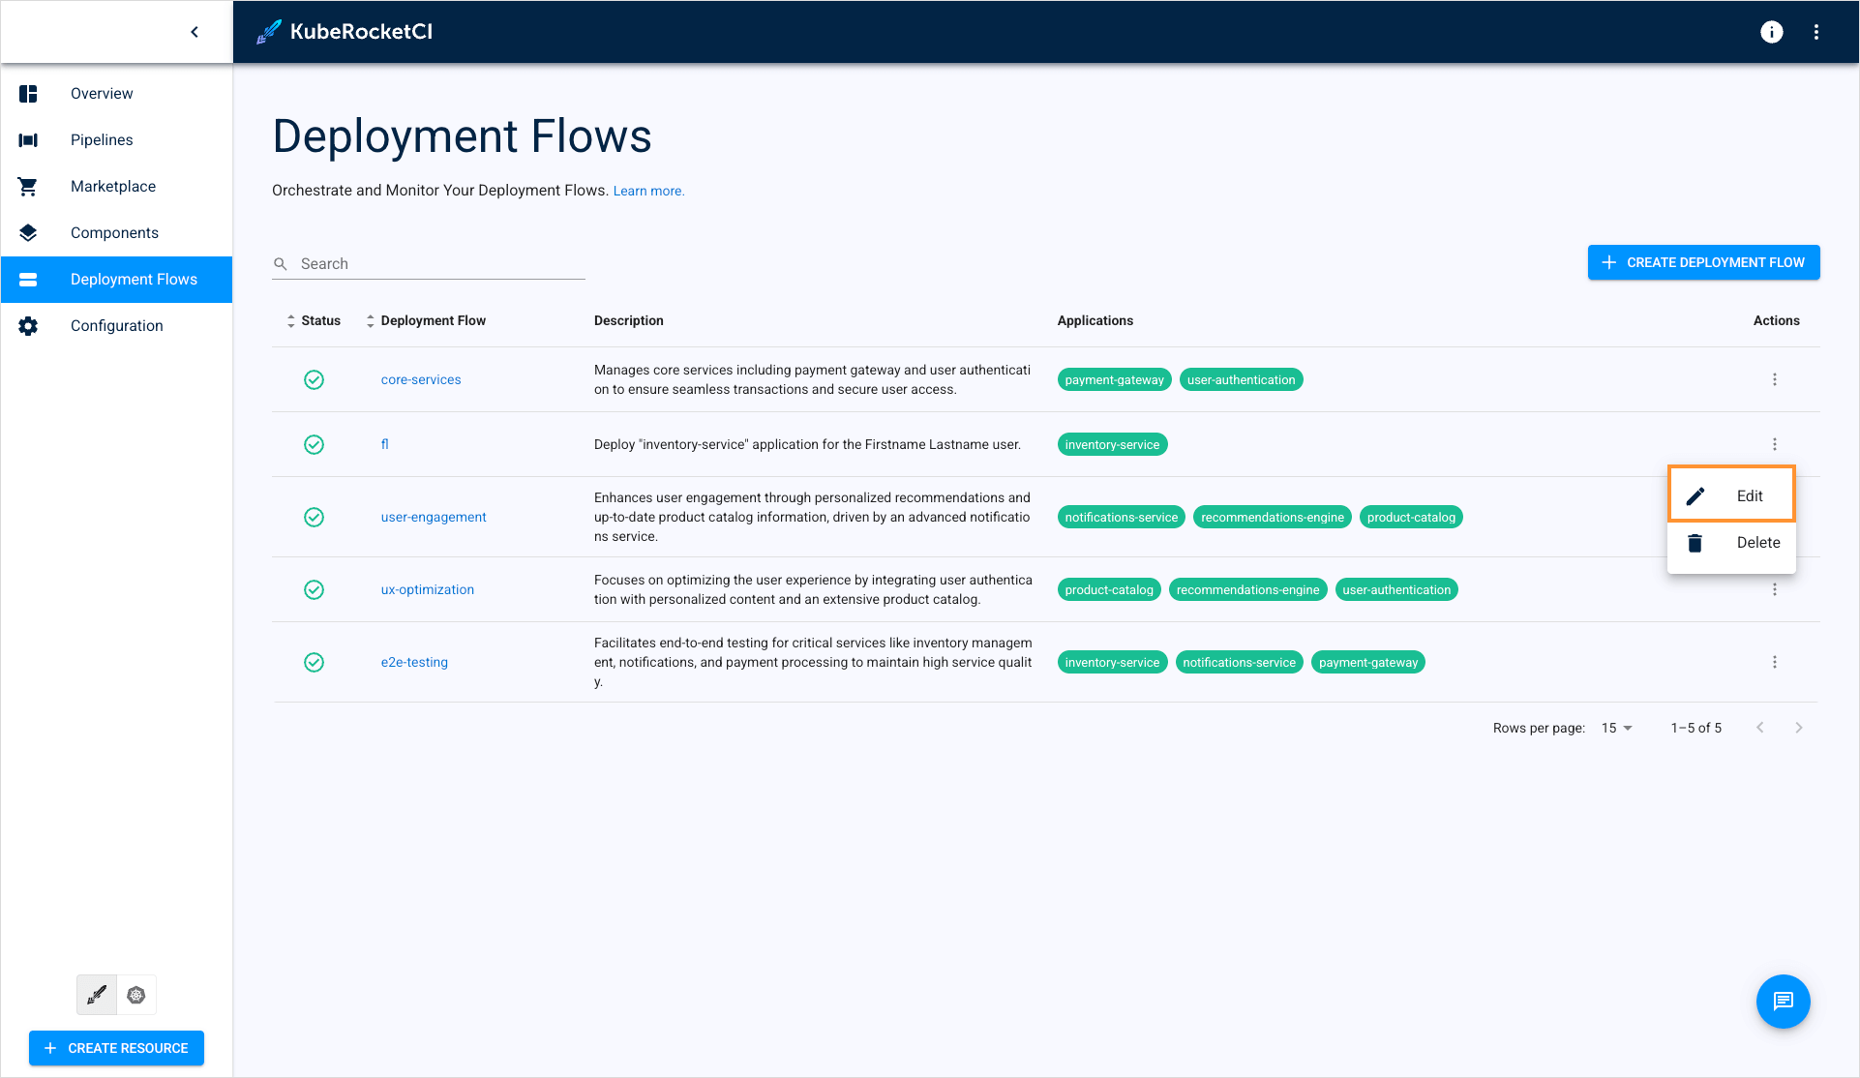The image size is (1860, 1078).
Task: Expand sort arrows on Deployment Flow column
Action: click(370, 319)
